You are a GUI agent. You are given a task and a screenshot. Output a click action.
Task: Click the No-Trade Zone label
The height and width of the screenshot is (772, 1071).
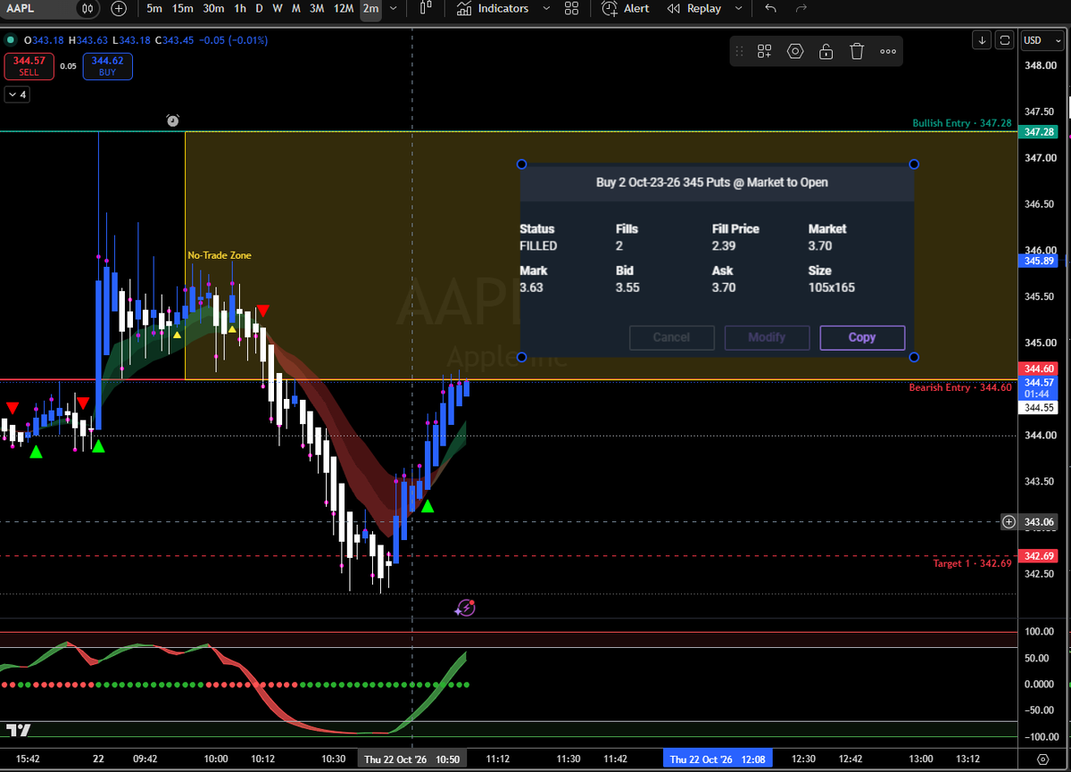tap(220, 255)
